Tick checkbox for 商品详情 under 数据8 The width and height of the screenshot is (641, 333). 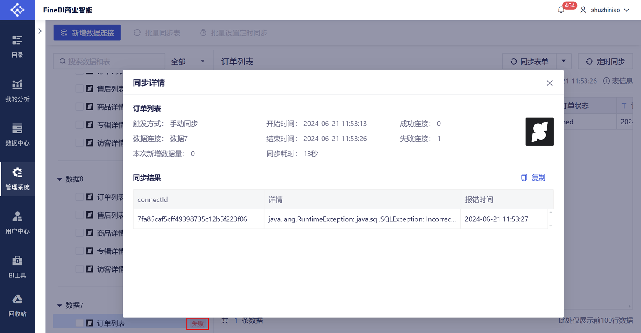tap(80, 233)
